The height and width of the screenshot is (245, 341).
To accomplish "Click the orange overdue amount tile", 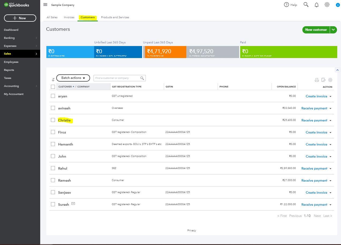I will pyautogui.click(x=165, y=52).
